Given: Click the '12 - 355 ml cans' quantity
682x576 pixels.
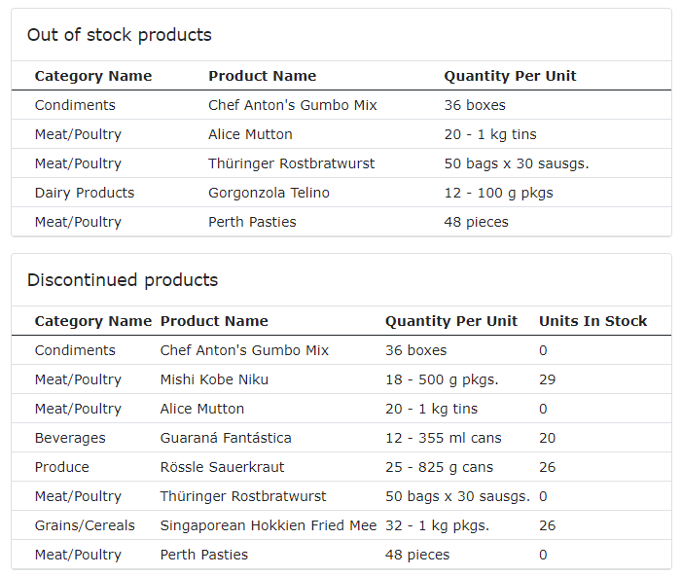Looking at the screenshot, I should (444, 438).
